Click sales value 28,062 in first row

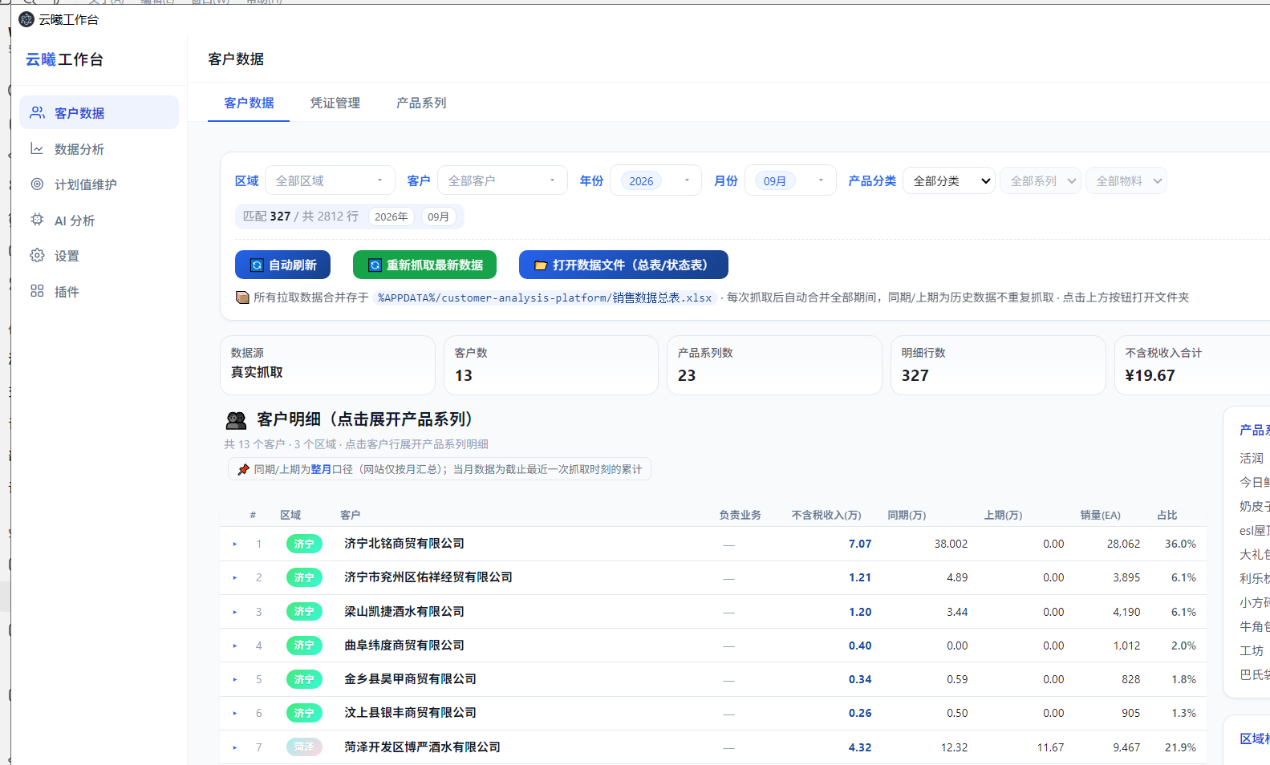pos(1123,544)
